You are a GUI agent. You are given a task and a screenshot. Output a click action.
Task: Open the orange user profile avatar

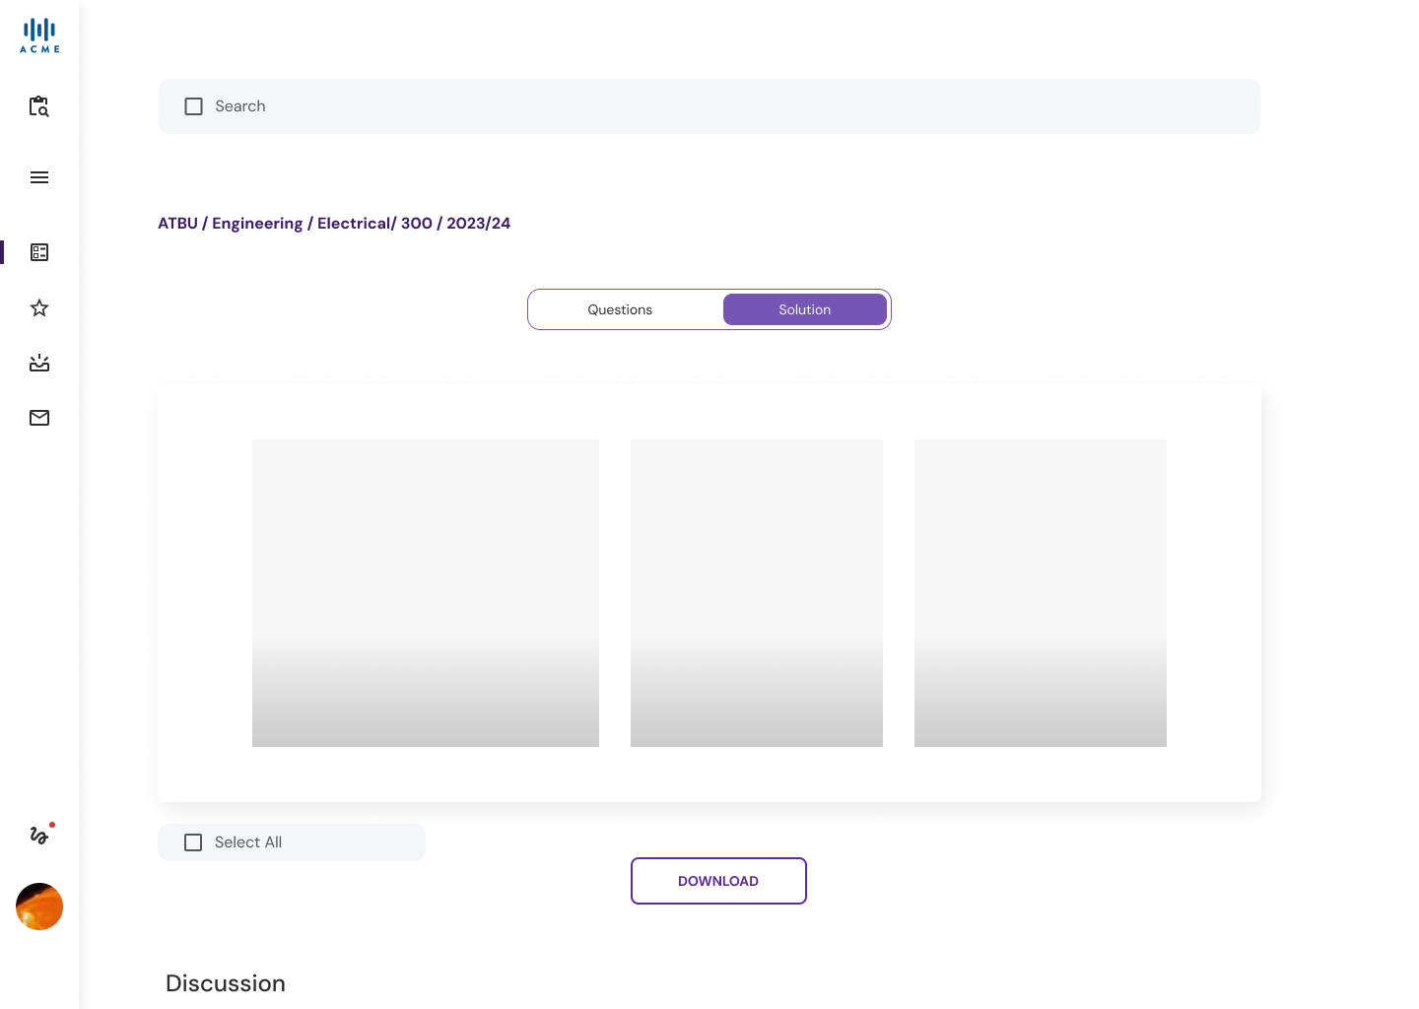point(39,907)
